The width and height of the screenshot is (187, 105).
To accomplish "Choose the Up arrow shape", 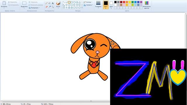I will click(x=79, y=5).
